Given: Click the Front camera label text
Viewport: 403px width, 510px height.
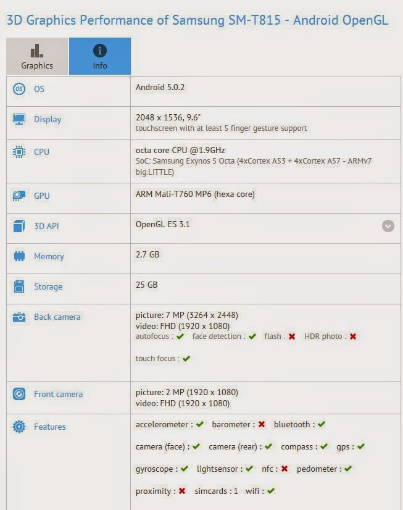Looking at the screenshot, I should click(59, 394).
